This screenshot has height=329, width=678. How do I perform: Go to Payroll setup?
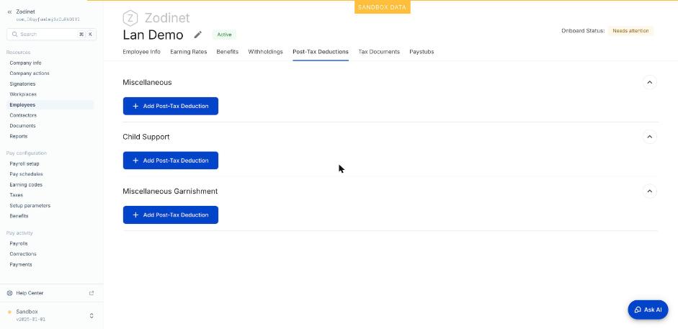[24, 163]
